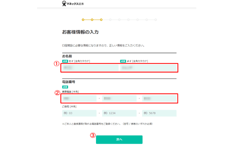
Task: Select the first progress step circle
Action: tap(83, 20)
